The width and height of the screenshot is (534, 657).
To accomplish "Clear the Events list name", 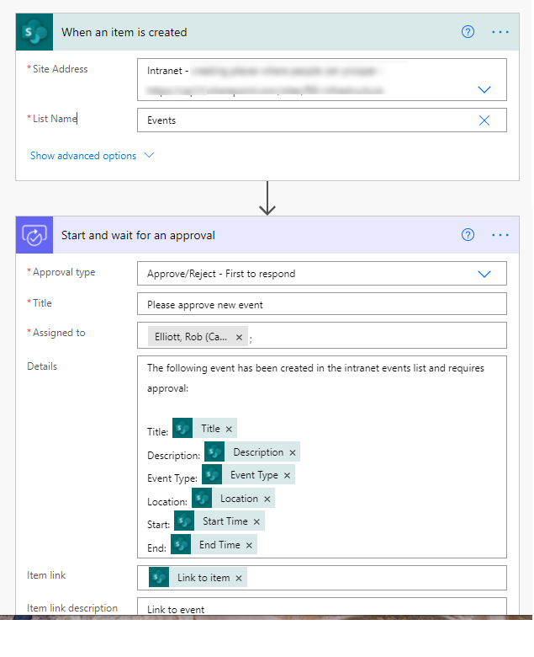I will 484,120.
